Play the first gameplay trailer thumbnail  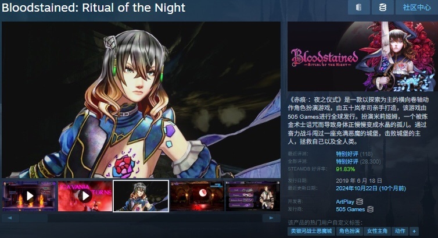click(x=29, y=196)
